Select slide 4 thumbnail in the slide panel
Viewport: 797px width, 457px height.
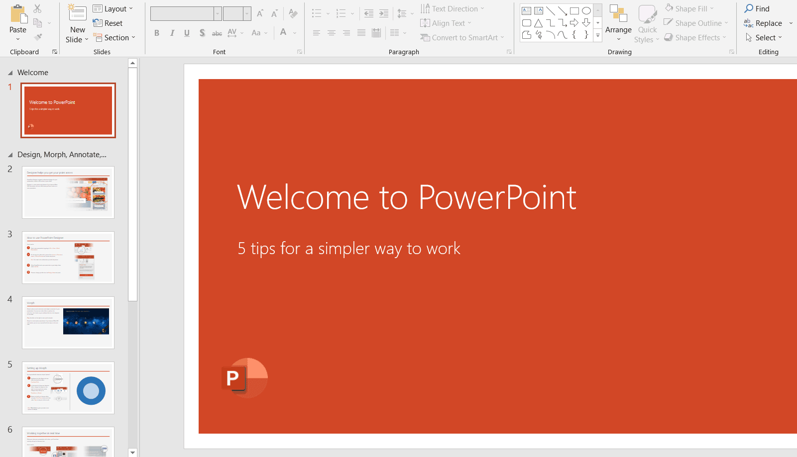68,322
